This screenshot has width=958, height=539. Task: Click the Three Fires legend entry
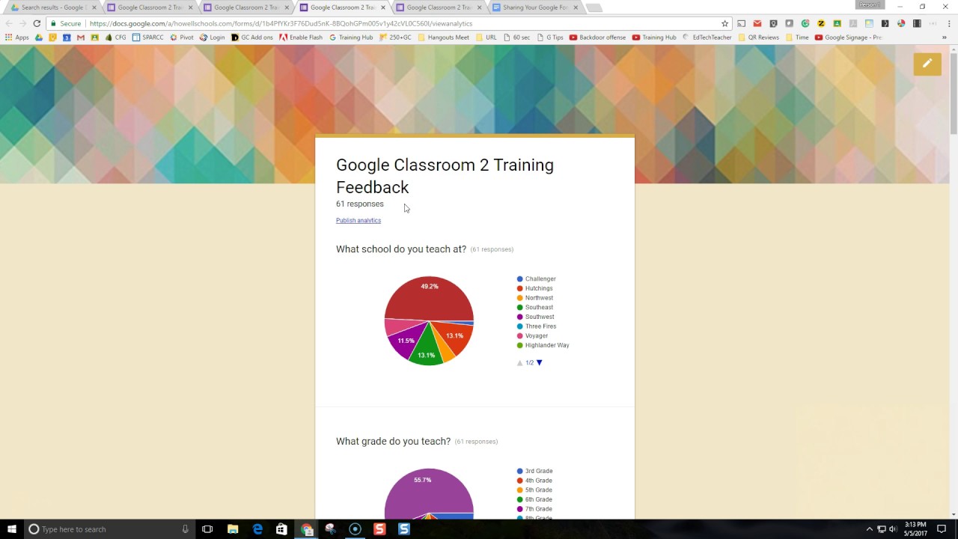click(x=537, y=326)
